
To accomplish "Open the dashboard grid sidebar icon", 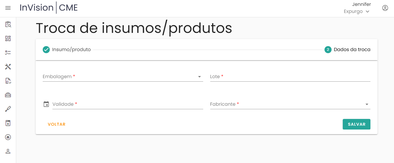I will click(x=8, y=38).
